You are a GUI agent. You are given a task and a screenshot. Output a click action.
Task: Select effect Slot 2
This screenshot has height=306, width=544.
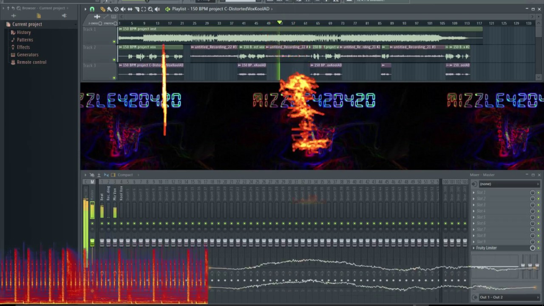pyautogui.click(x=481, y=198)
